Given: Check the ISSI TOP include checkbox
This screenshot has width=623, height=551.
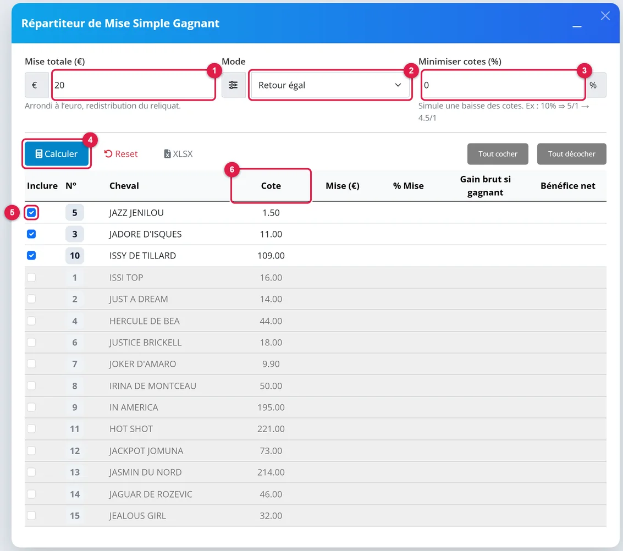Looking at the screenshot, I should point(31,277).
